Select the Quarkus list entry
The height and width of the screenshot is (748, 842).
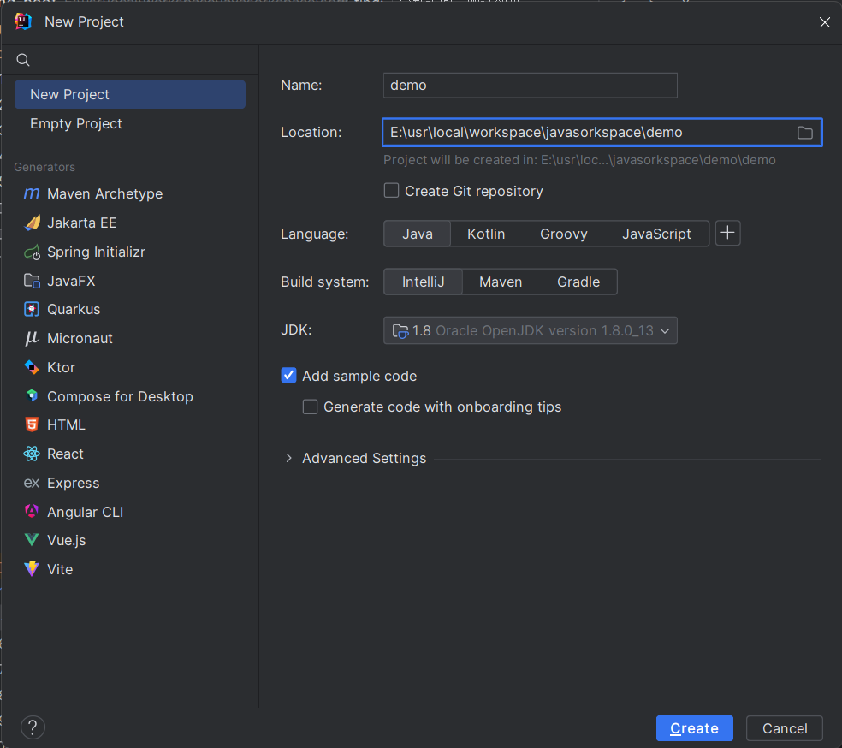click(x=130, y=309)
